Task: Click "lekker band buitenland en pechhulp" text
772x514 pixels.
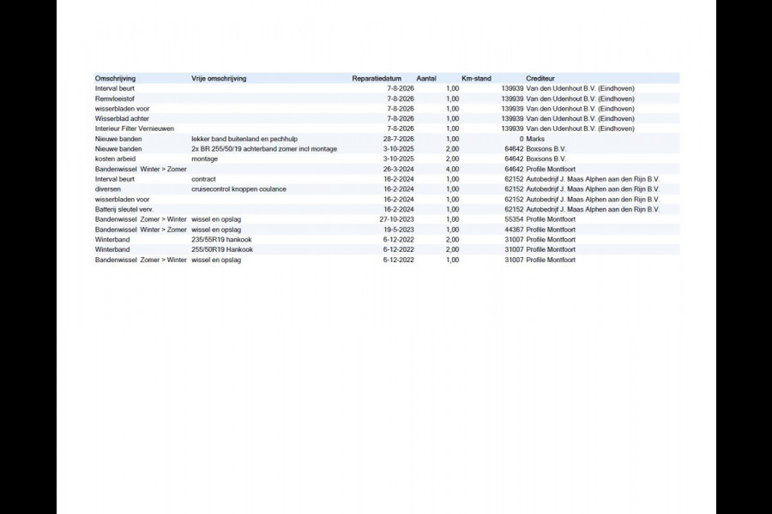Action: tap(244, 139)
